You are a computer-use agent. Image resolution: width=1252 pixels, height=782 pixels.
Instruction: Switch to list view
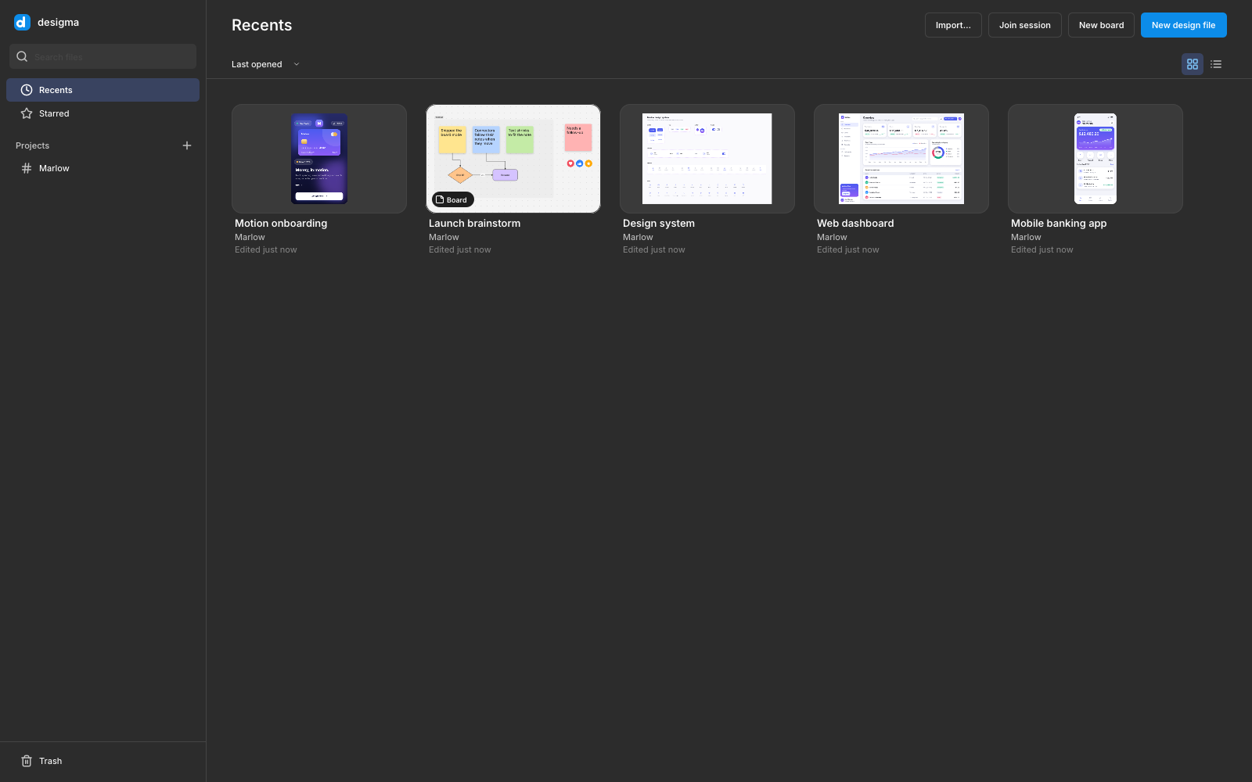click(1216, 64)
